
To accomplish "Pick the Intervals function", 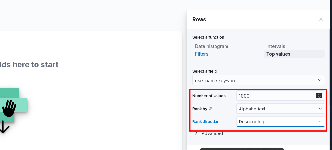I will 276,46.
